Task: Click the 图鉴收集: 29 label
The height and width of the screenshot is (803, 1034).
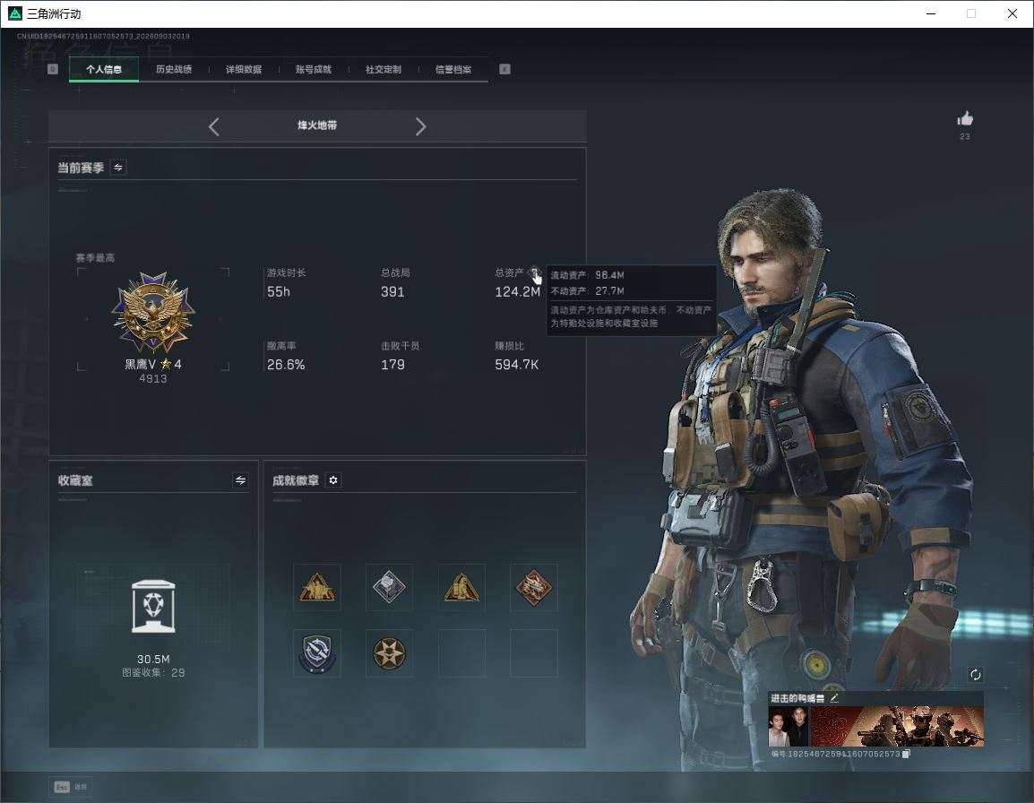Action: pos(153,673)
